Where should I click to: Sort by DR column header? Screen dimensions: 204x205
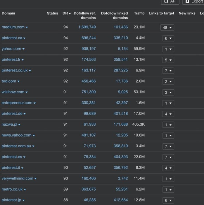point(66,13)
